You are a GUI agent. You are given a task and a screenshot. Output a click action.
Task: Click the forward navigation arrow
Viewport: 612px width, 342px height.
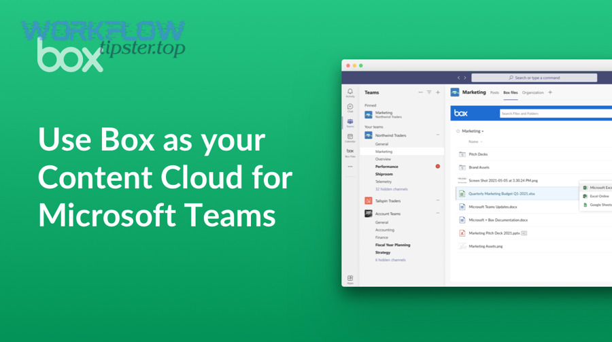pyautogui.click(x=465, y=78)
